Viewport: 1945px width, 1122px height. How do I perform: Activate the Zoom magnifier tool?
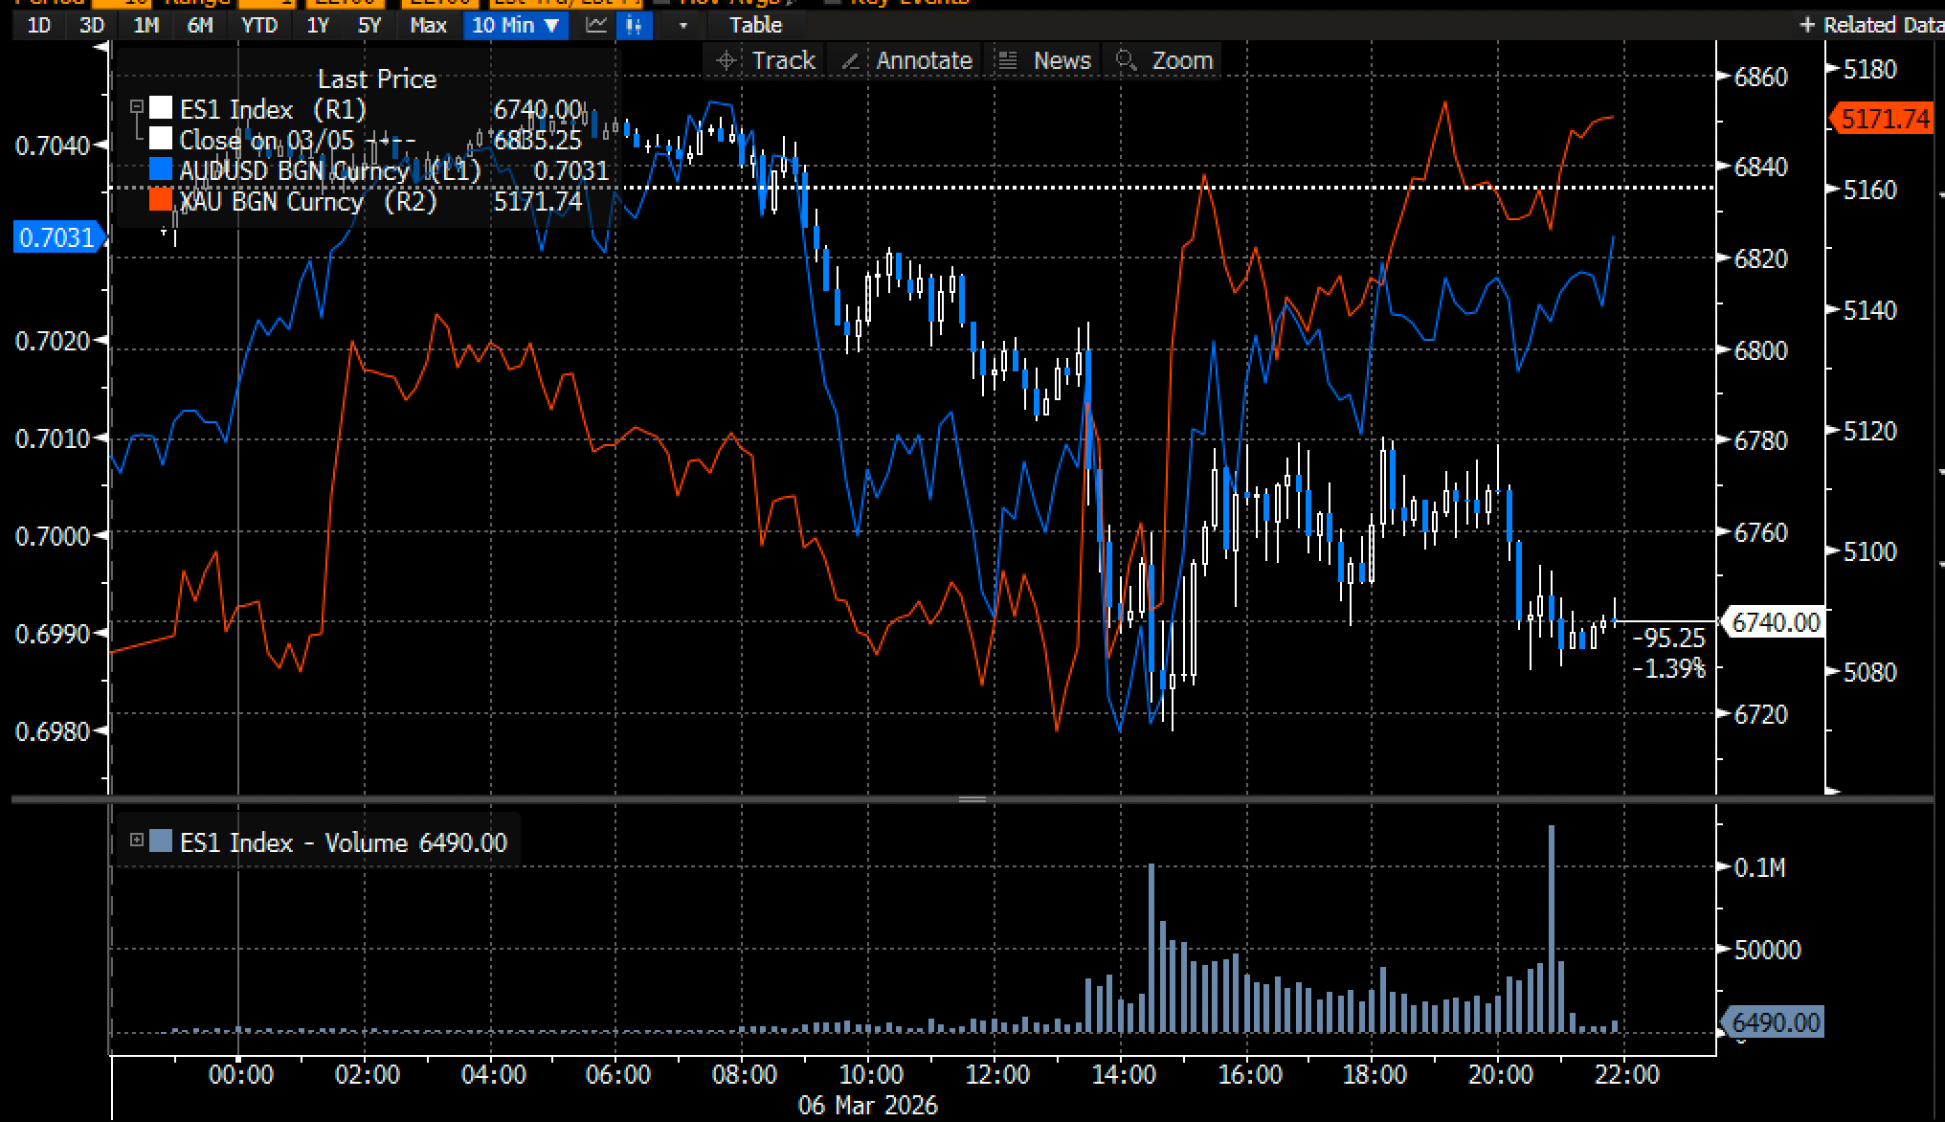pyautogui.click(x=1127, y=61)
